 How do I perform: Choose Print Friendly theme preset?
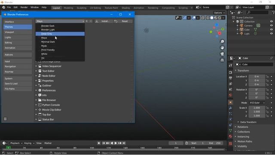60,50
